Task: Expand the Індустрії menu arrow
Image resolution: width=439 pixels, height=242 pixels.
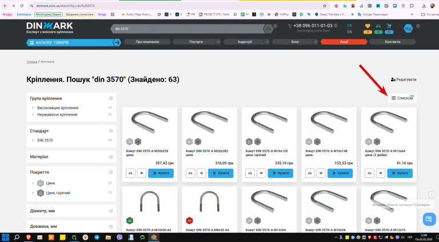Action: [x=267, y=42]
